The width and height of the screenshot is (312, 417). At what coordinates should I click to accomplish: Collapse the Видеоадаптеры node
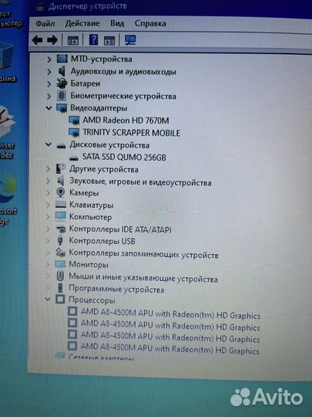tap(49, 107)
